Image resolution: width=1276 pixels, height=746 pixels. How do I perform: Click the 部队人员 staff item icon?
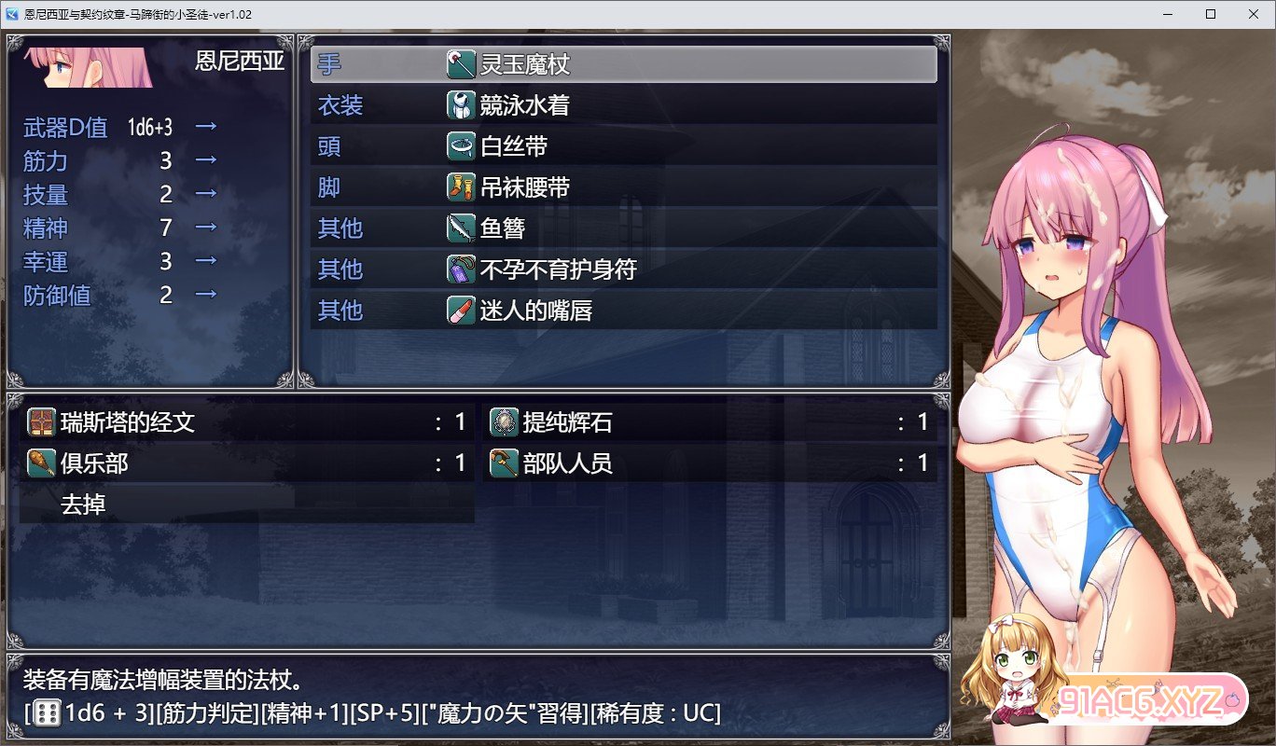[505, 463]
